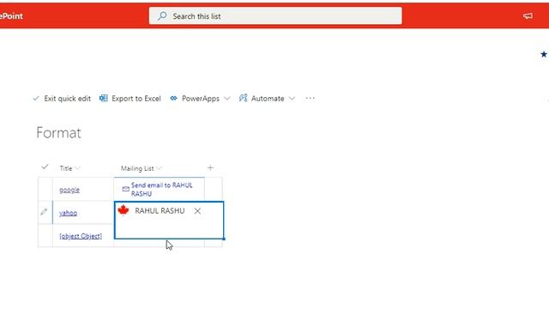Add a new column with plus icon
Image resolution: width=549 pixels, height=309 pixels.
coord(210,168)
